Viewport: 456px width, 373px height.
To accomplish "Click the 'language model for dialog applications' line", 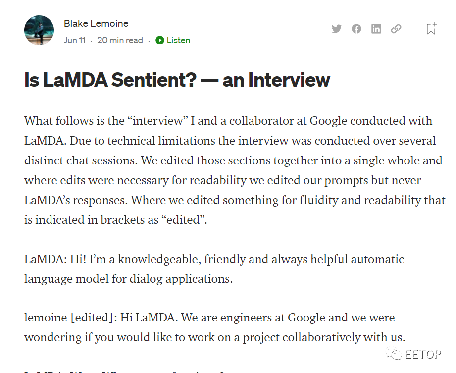I will coord(128,279).
